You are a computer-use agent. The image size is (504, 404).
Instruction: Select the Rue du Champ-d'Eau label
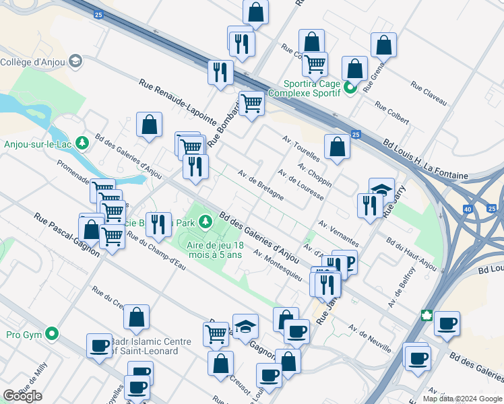tap(156, 250)
